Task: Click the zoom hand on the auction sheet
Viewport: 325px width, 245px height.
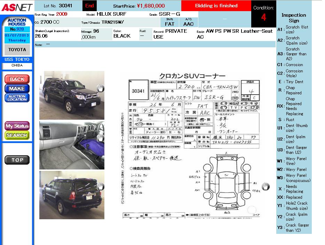Action: (x=265, y=187)
